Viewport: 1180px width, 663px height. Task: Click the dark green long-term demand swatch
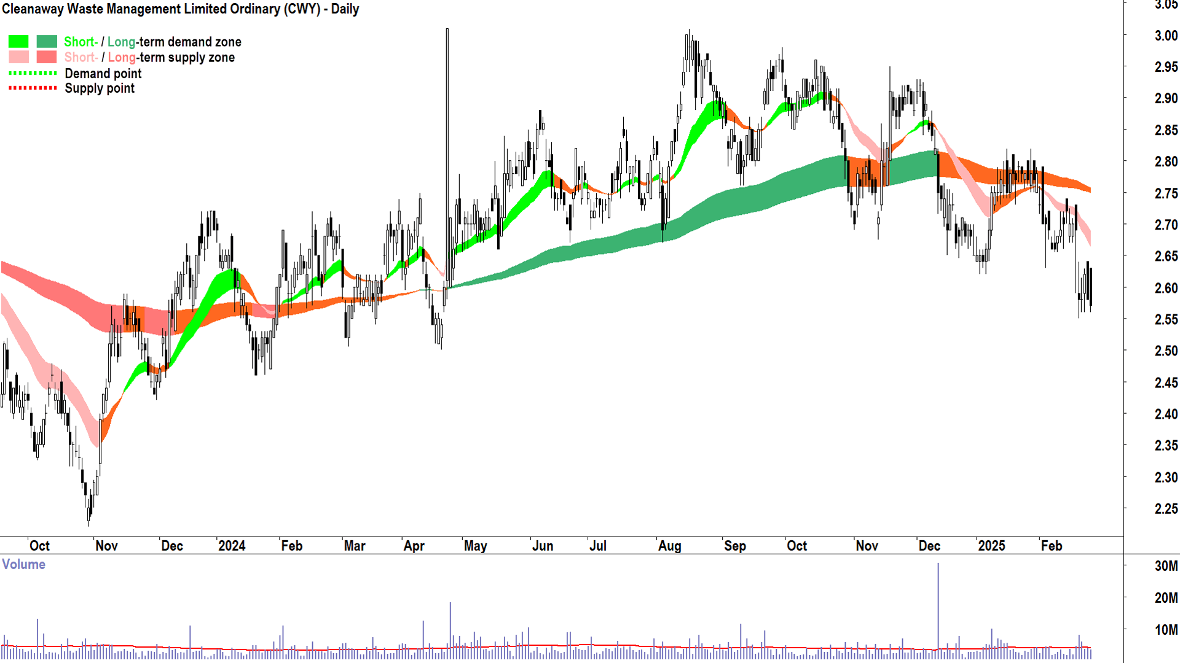pos(47,42)
